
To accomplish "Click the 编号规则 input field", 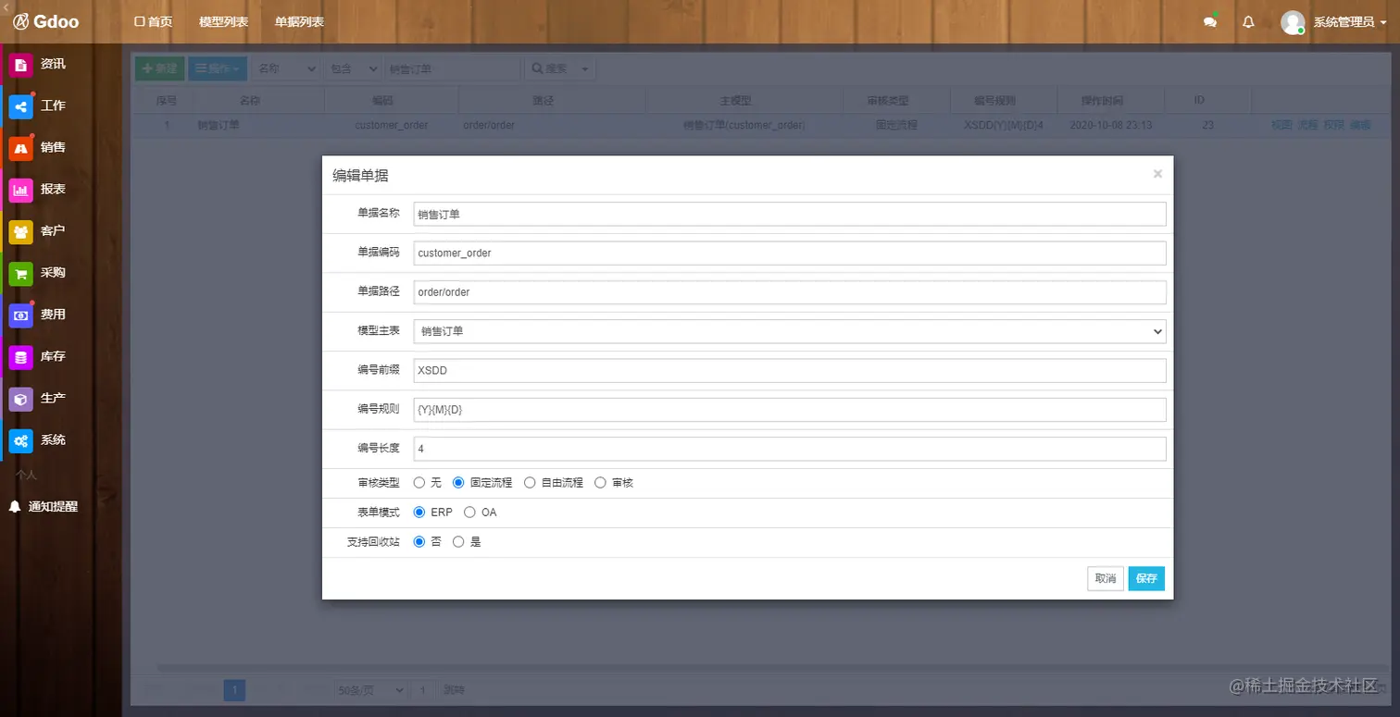I will click(790, 410).
